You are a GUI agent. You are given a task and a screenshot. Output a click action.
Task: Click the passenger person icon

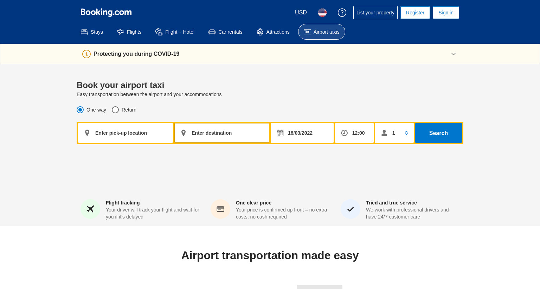tap(384, 133)
